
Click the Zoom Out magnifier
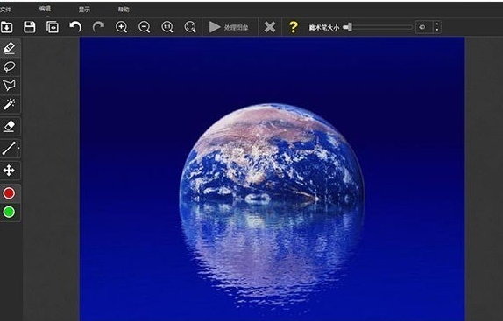pos(144,27)
